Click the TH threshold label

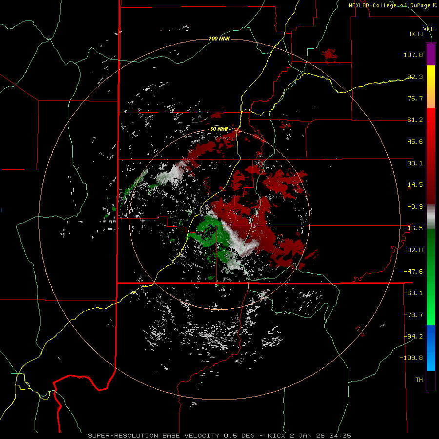(419, 380)
